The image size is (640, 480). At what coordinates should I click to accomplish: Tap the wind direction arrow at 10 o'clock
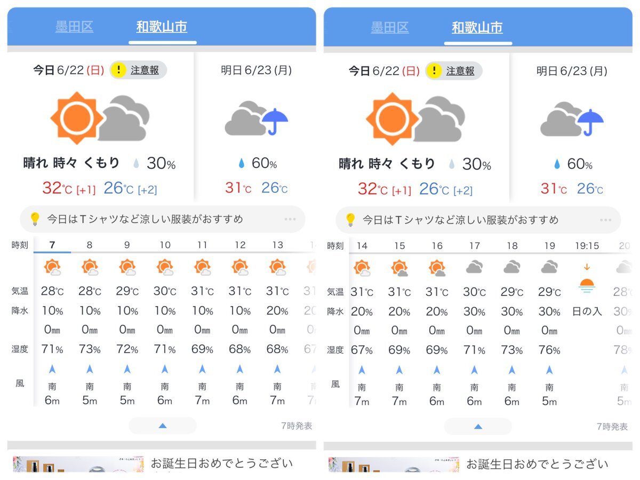pos(165,369)
